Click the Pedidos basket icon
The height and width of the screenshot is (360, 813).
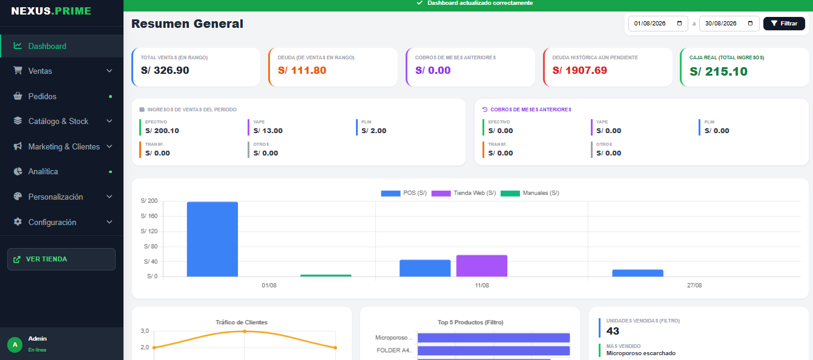pos(18,96)
